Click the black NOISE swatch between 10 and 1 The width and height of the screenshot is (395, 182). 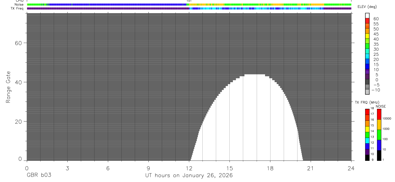[379, 155]
